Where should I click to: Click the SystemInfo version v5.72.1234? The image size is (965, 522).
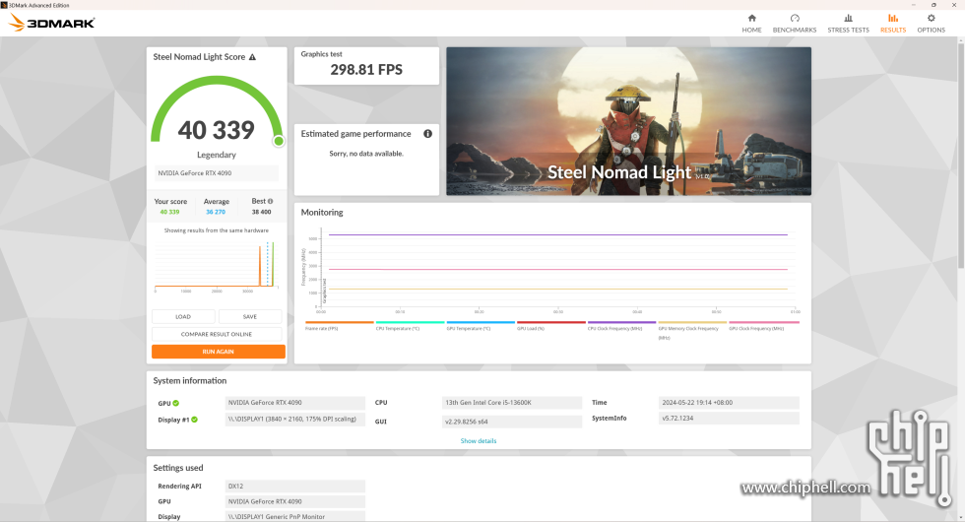(x=729, y=418)
